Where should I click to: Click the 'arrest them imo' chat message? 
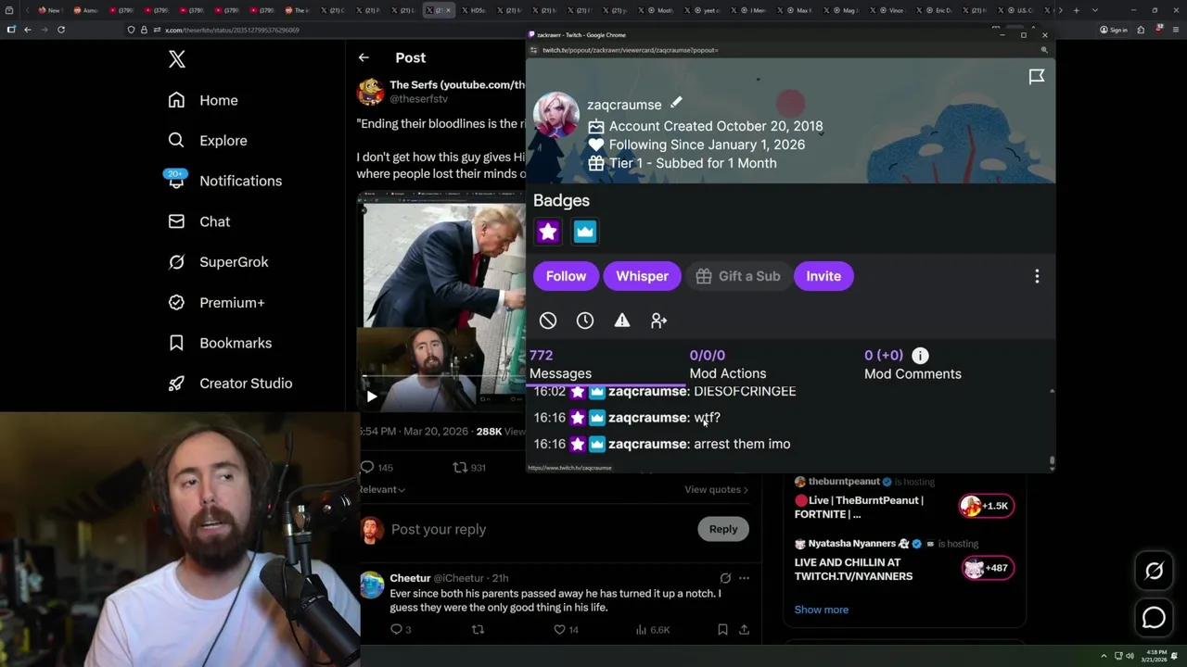742,444
